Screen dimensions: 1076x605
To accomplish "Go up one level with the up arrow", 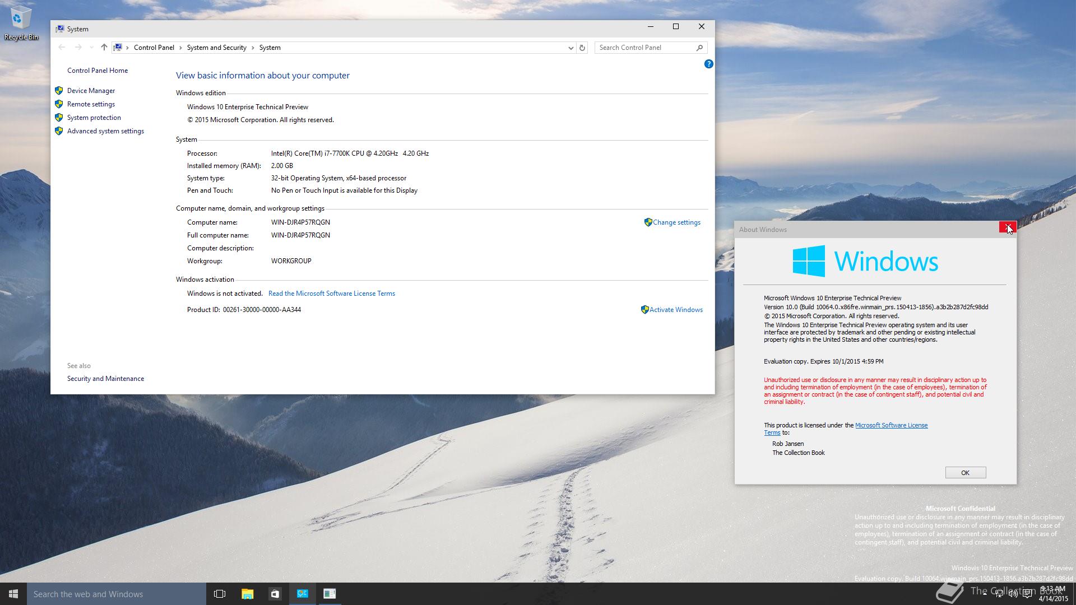I will [x=104, y=48].
